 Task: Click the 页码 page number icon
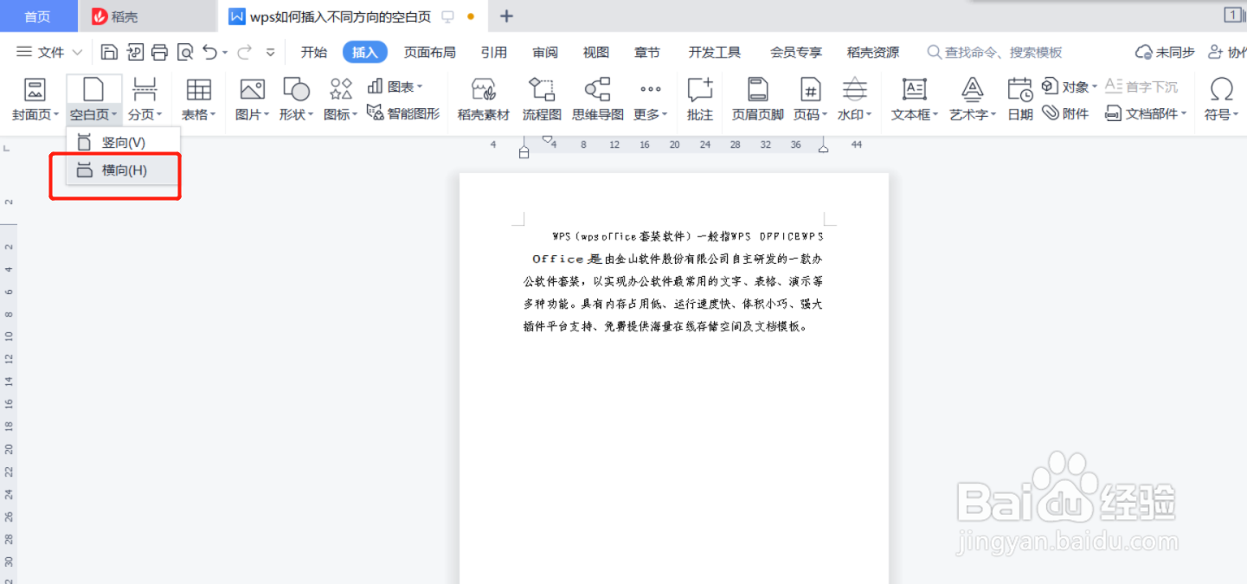[x=810, y=89]
